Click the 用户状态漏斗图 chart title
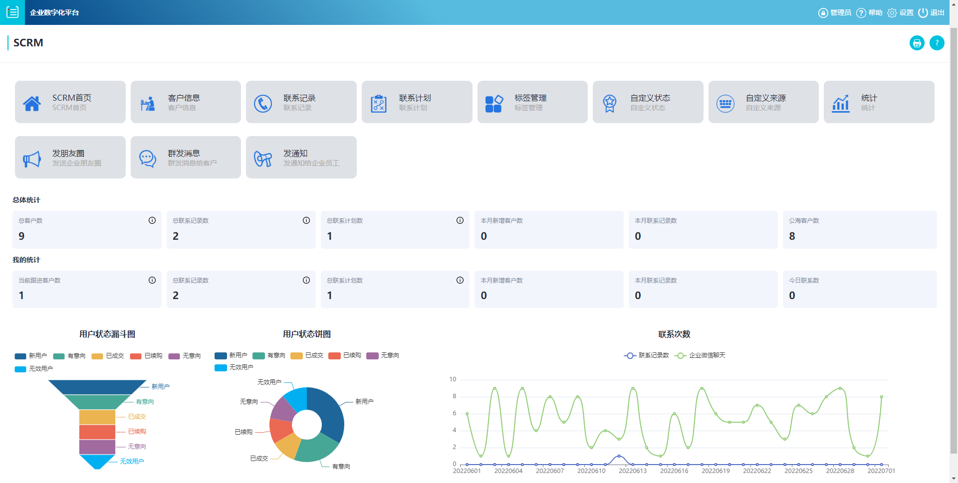The image size is (958, 483). [107, 334]
